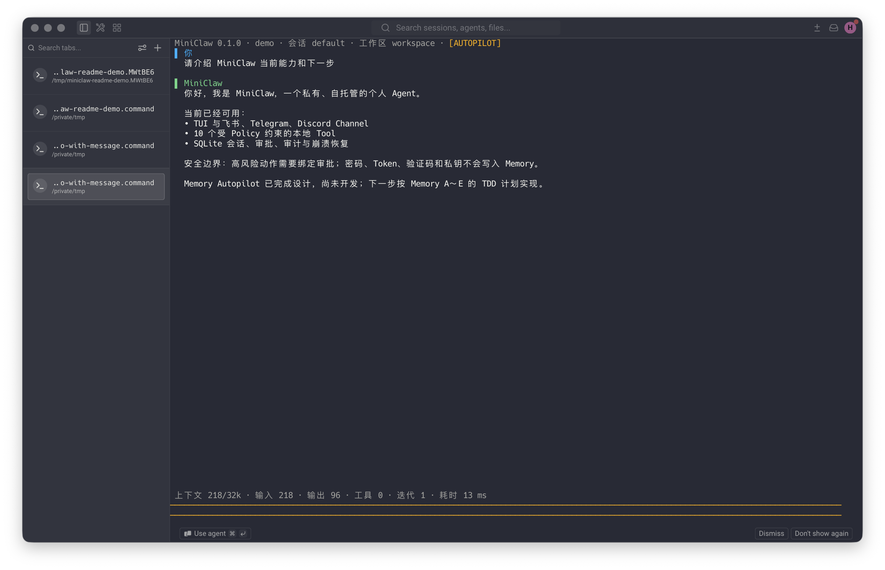Select the highlighted ..o-with-message.command tab

click(96, 186)
